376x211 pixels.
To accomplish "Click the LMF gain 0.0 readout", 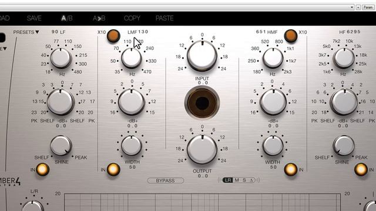I will pyautogui.click(x=132, y=126).
